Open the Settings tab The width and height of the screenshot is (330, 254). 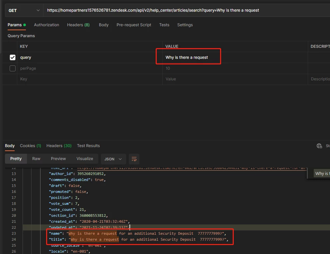tap(185, 25)
